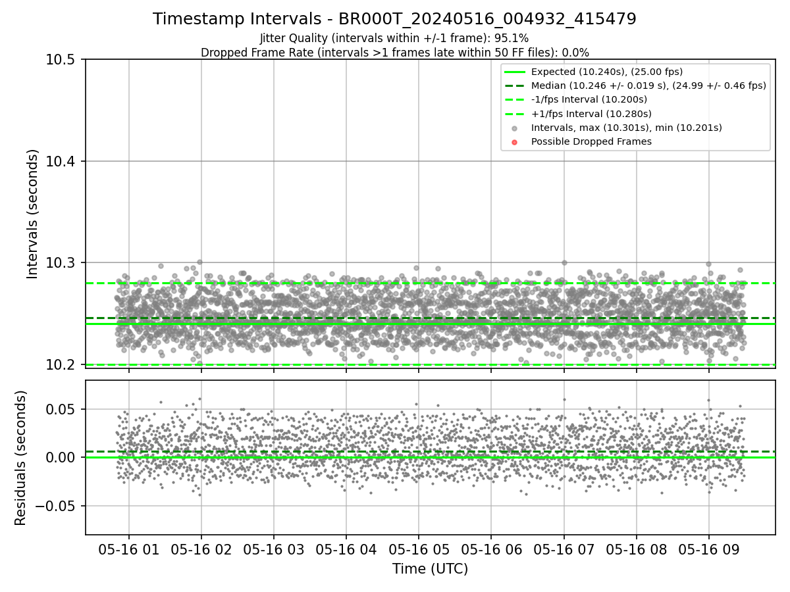Click the red dot marker in legend
The width and height of the screenshot is (790, 592).
515,142
